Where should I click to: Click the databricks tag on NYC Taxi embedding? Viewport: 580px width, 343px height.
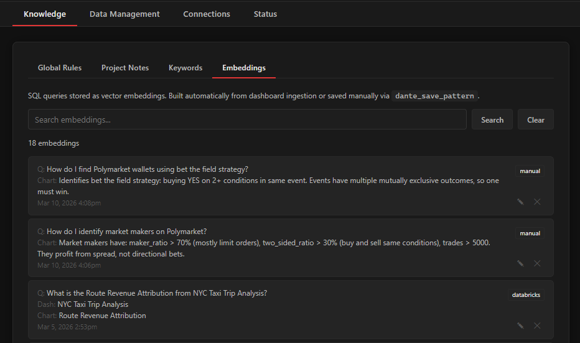(525, 295)
